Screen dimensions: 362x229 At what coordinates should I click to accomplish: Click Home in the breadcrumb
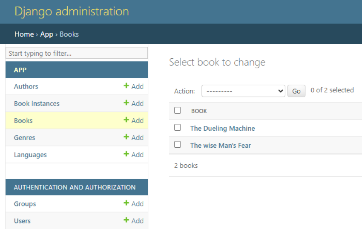tap(24, 34)
